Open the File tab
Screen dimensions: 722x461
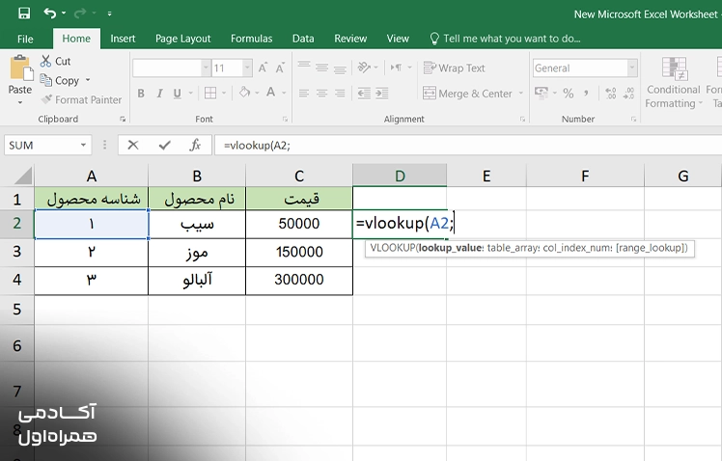point(25,39)
